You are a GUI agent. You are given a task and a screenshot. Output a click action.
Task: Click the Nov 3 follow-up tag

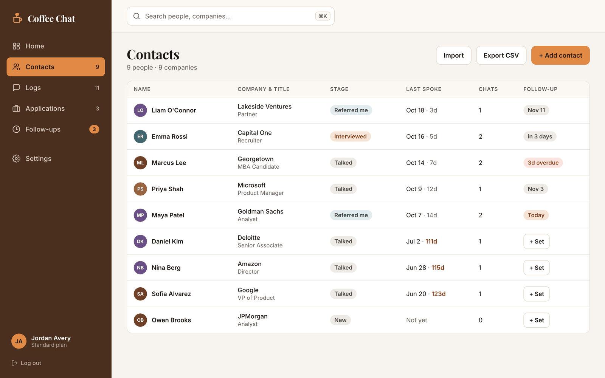point(535,189)
